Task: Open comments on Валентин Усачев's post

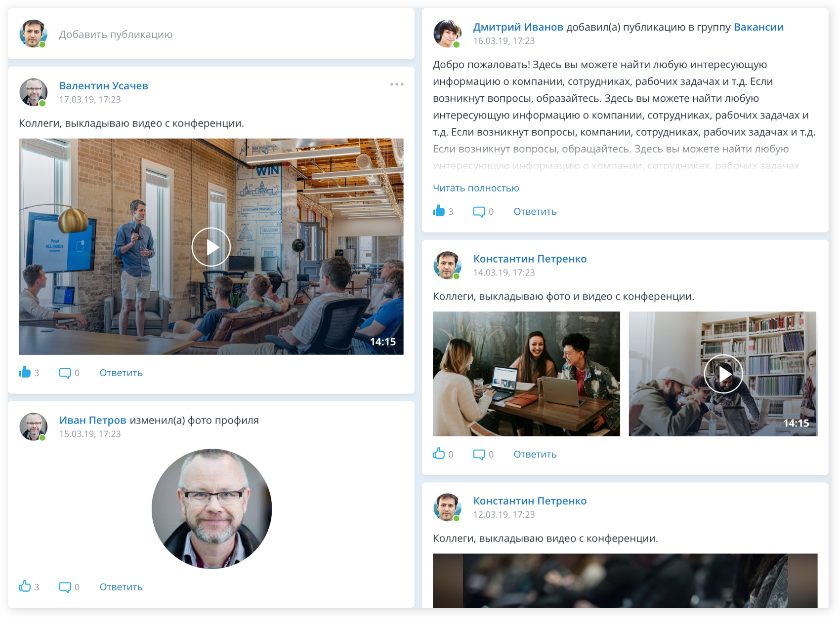Action: pyautogui.click(x=65, y=373)
